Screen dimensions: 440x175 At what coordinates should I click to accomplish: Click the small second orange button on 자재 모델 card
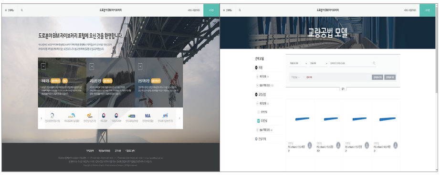pyautogui.click(x=65, y=81)
